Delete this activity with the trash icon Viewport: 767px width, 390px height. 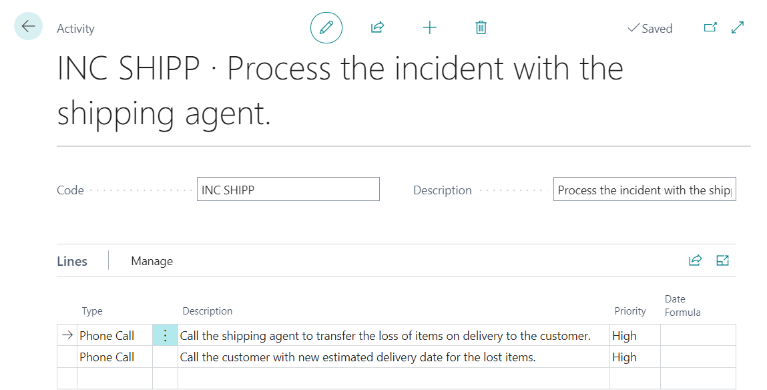coord(481,27)
